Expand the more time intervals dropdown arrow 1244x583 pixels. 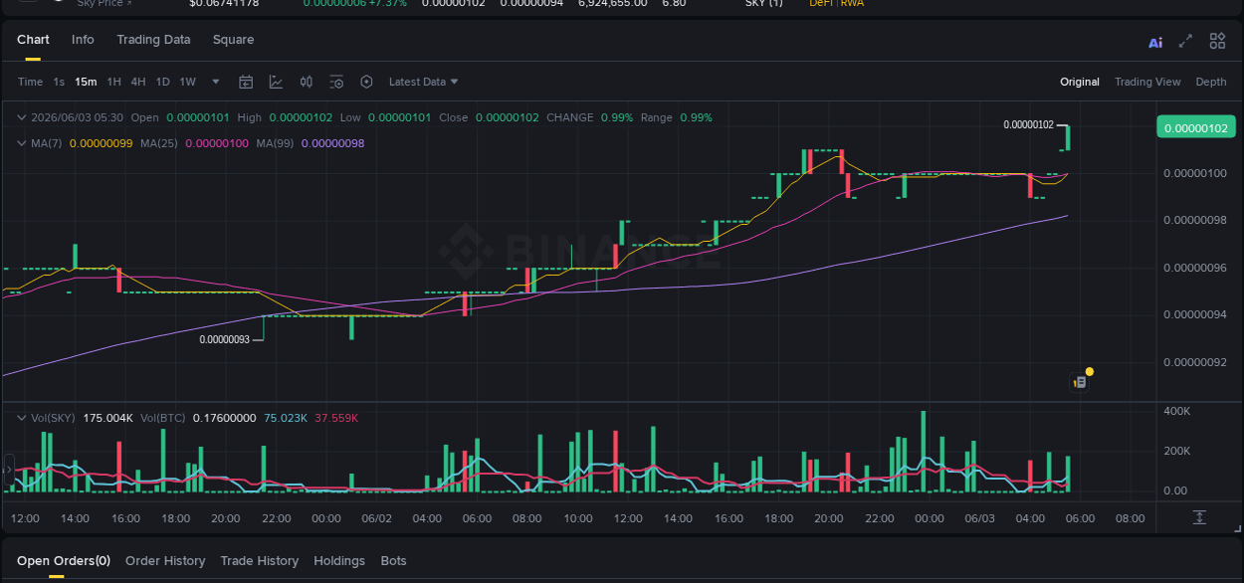tap(216, 82)
